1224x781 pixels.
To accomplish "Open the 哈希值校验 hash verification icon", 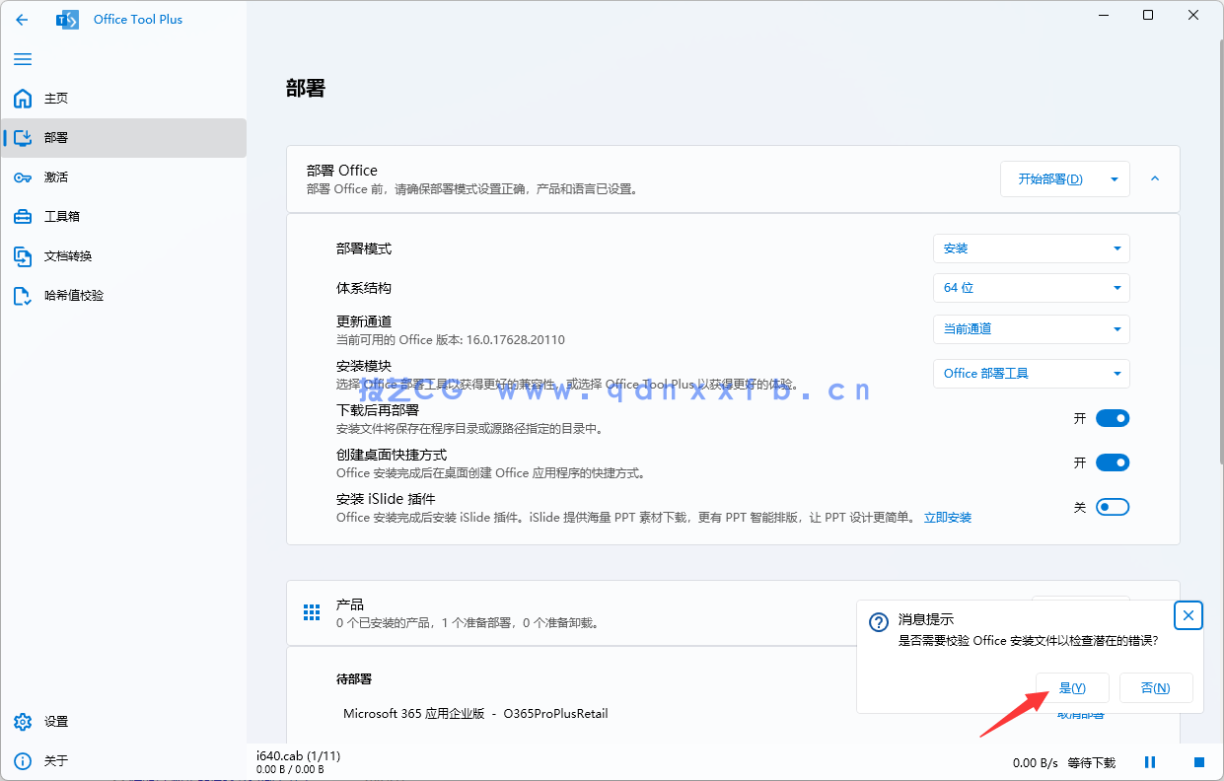I will pos(22,295).
